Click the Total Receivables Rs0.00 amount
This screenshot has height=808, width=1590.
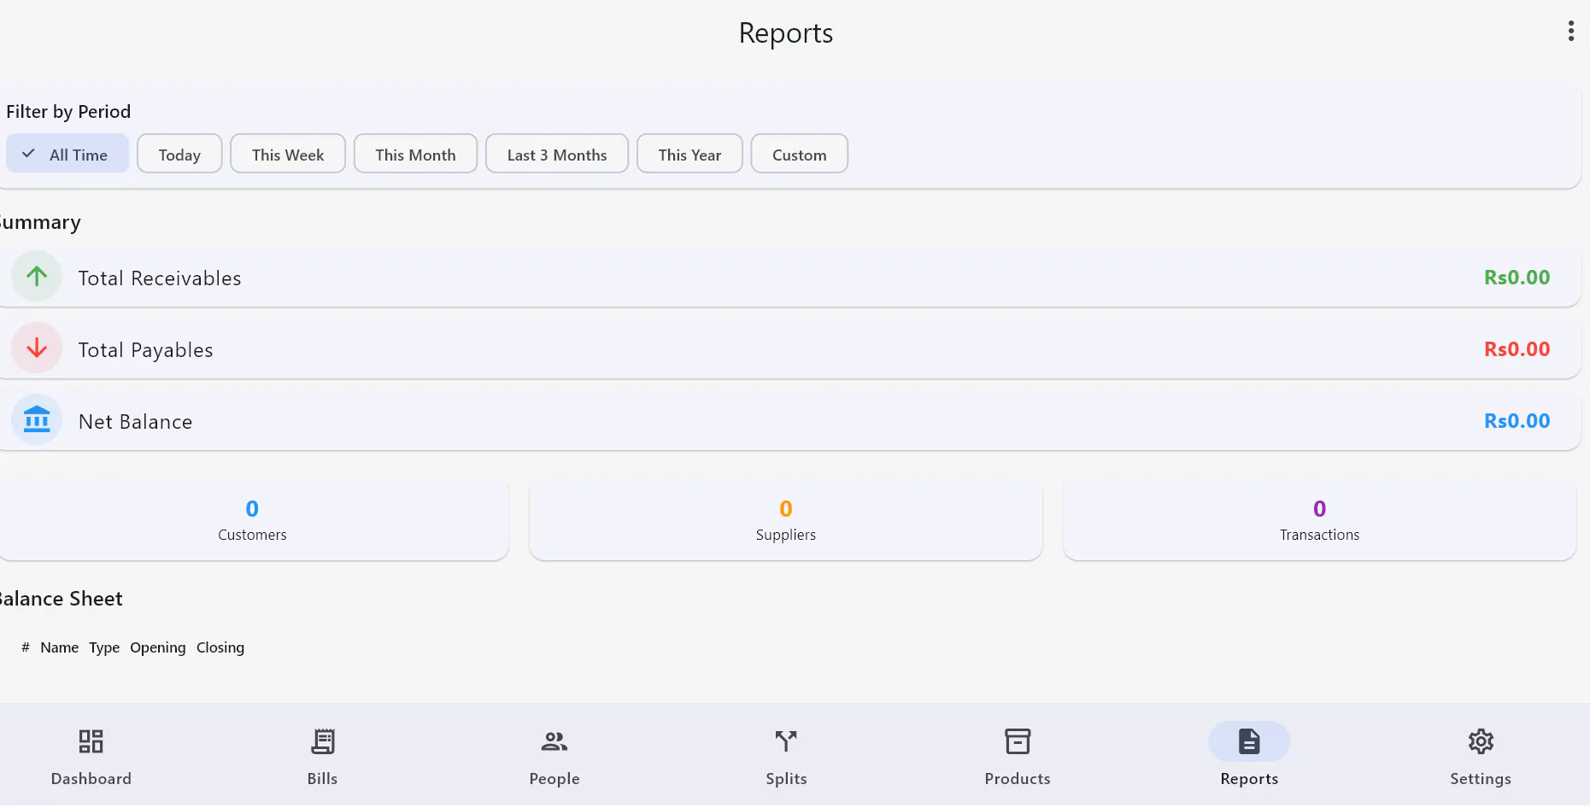1517,278
